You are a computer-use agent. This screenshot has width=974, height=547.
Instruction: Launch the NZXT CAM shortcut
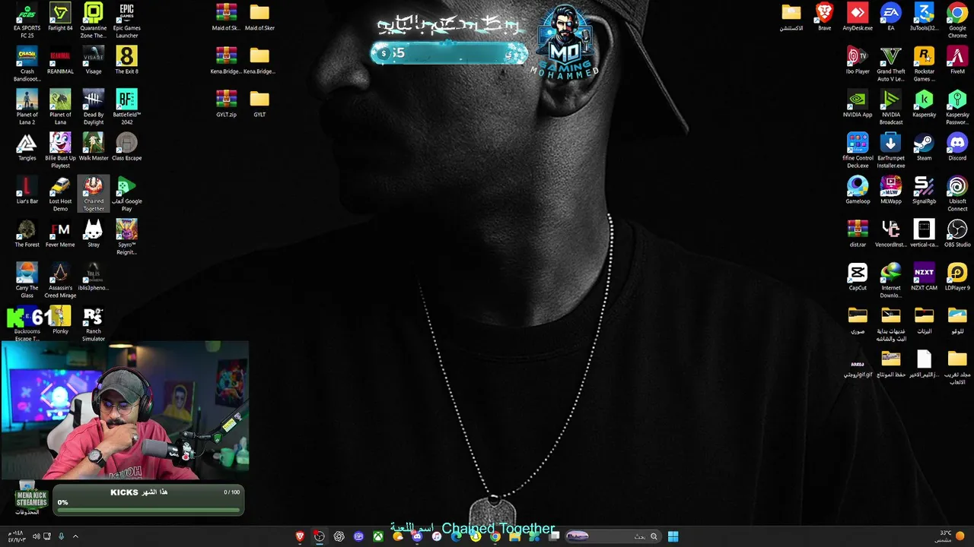click(x=925, y=277)
